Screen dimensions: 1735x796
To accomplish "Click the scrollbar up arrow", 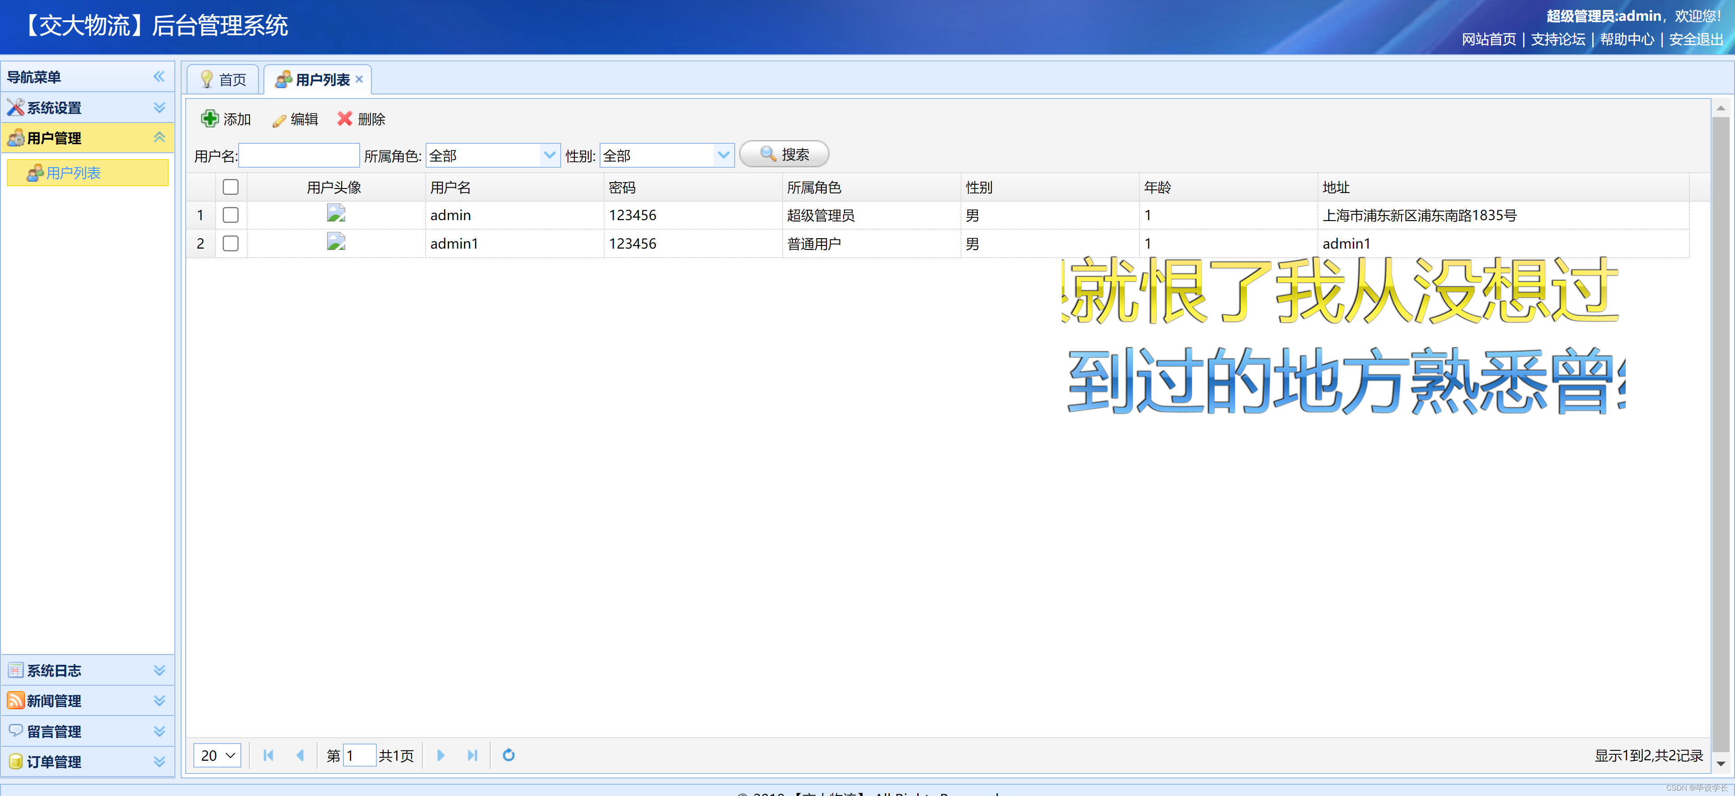I will point(1720,108).
